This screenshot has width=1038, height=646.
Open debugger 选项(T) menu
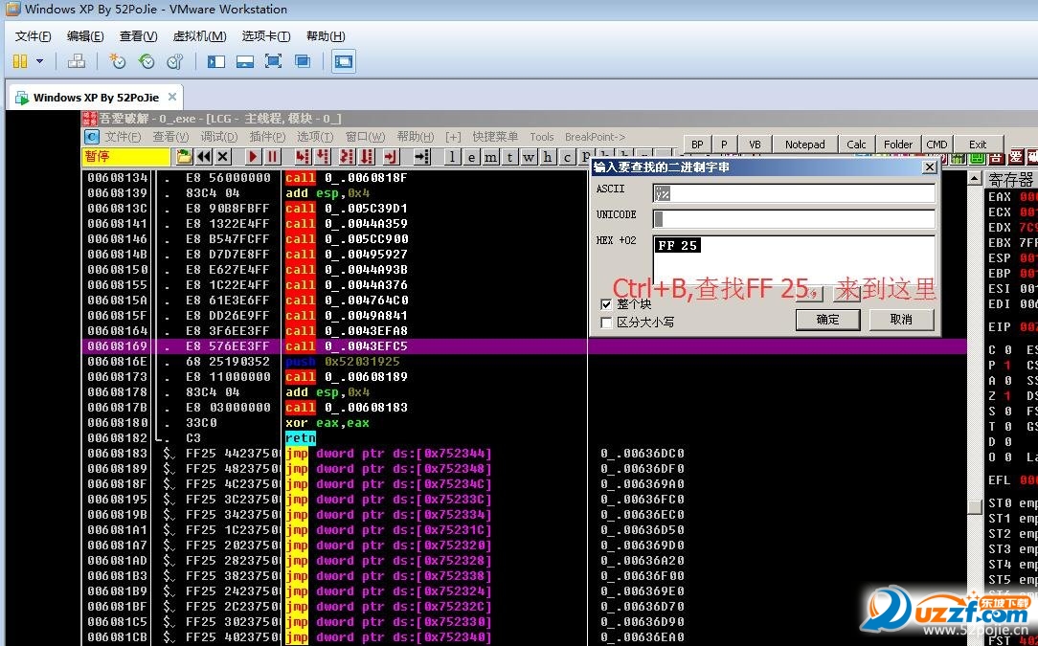tap(315, 137)
